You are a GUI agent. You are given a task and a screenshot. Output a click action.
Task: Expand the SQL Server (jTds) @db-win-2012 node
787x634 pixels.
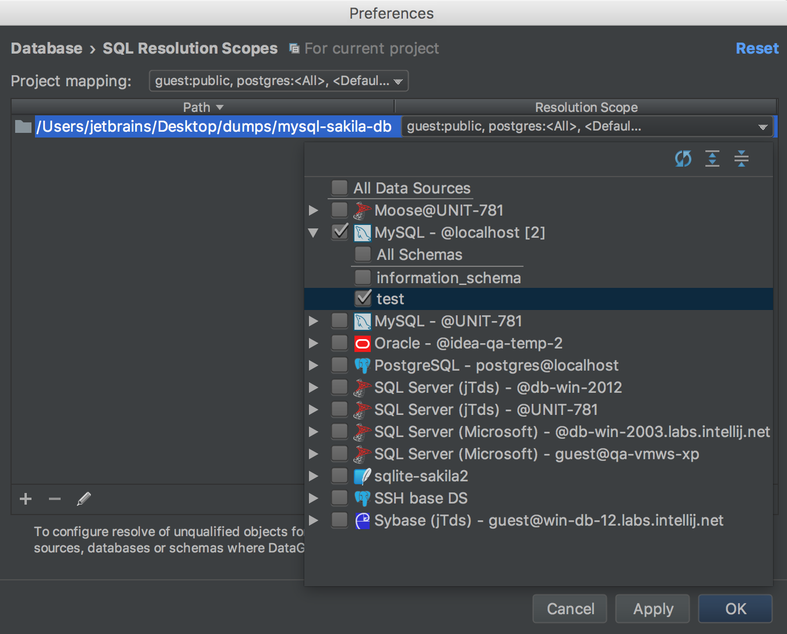(314, 388)
